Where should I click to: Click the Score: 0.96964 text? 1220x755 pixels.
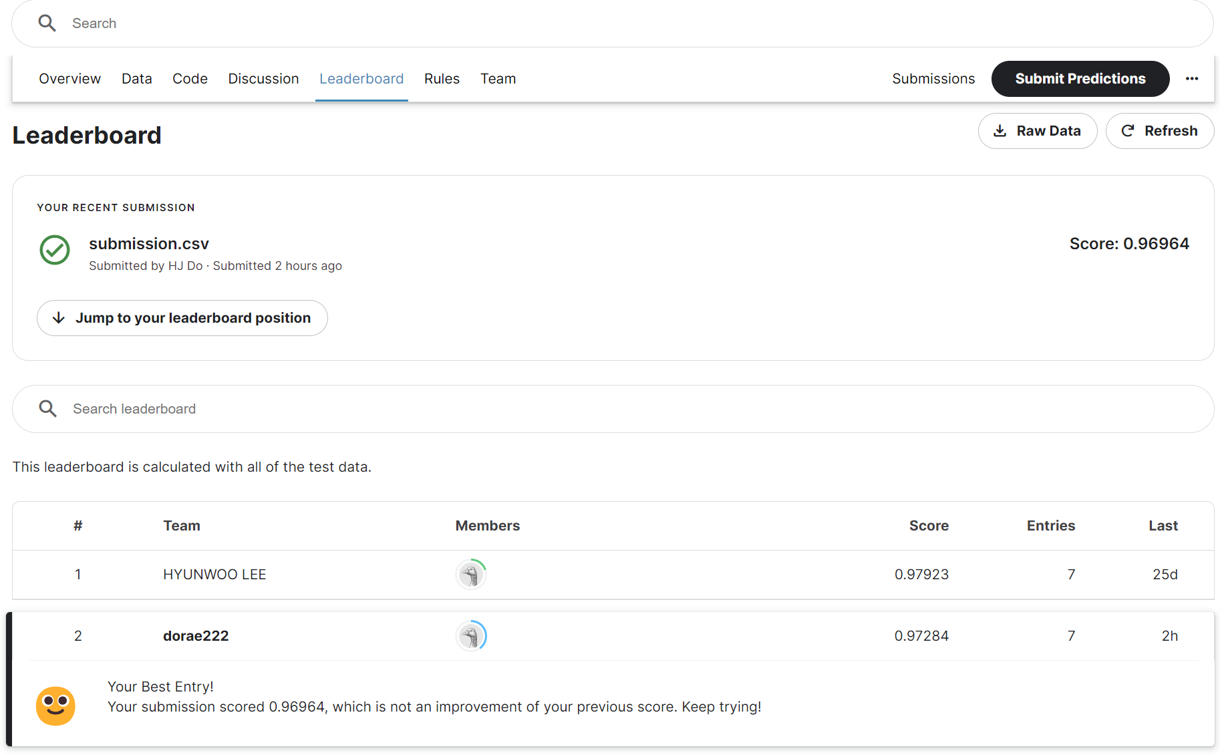click(x=1129, y=244)
